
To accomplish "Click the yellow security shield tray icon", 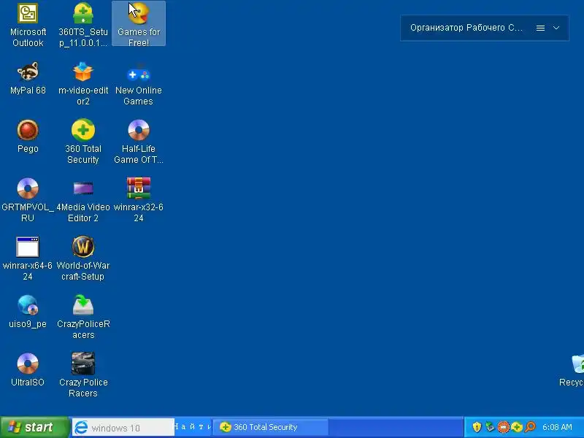I will tap(477, 427).
